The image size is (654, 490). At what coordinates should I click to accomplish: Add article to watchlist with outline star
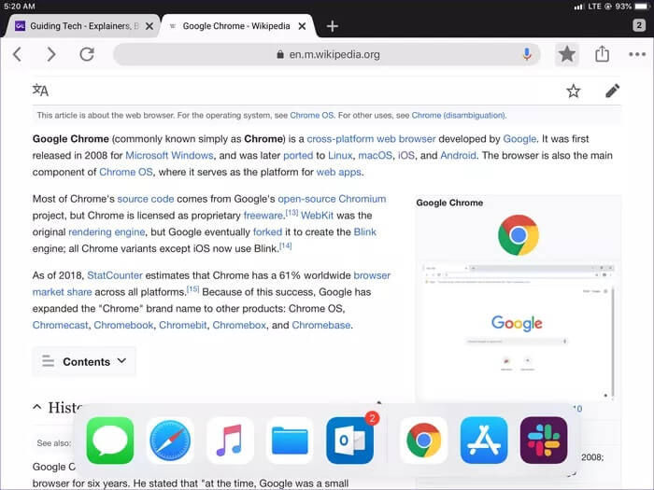[x=573, y=91]
